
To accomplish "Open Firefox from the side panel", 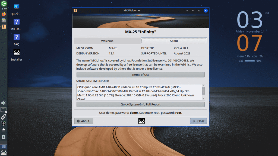I will pos(4,14).
